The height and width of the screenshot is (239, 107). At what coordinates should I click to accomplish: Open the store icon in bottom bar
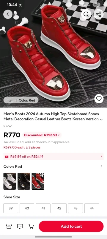click(x=9, y=226)
